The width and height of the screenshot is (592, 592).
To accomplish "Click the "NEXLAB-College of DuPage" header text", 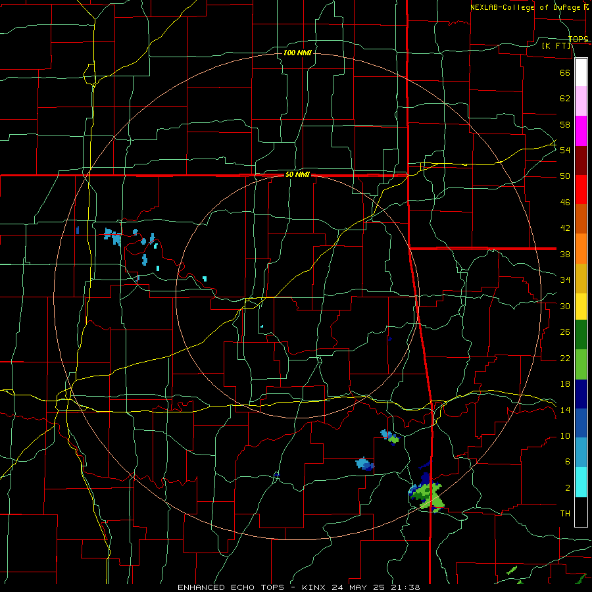I will (x=526, y=7).
